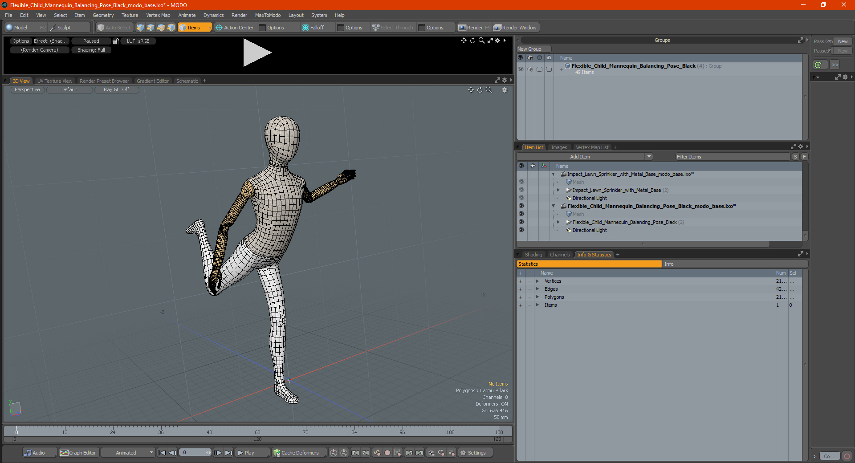The width and height of the screenshot is (855, 463).
Task: Click the Perspective view button
Action: click(x=27, y=90)
